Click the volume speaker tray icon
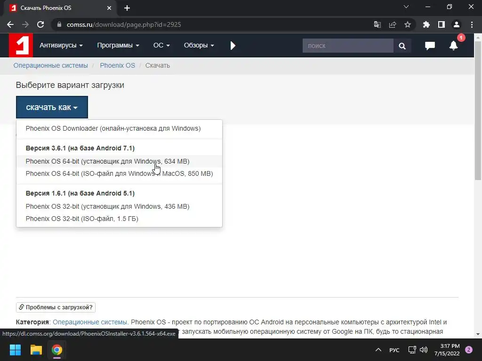The width and height of the screenshot is (482, 361). click(x=424, y=350)
